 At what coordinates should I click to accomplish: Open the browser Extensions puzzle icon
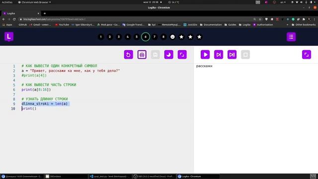[x=304, y=19]
